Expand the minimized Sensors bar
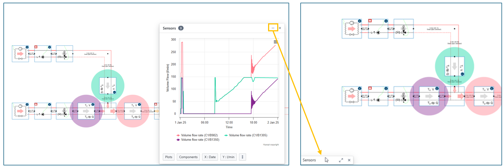 point(341,160)
